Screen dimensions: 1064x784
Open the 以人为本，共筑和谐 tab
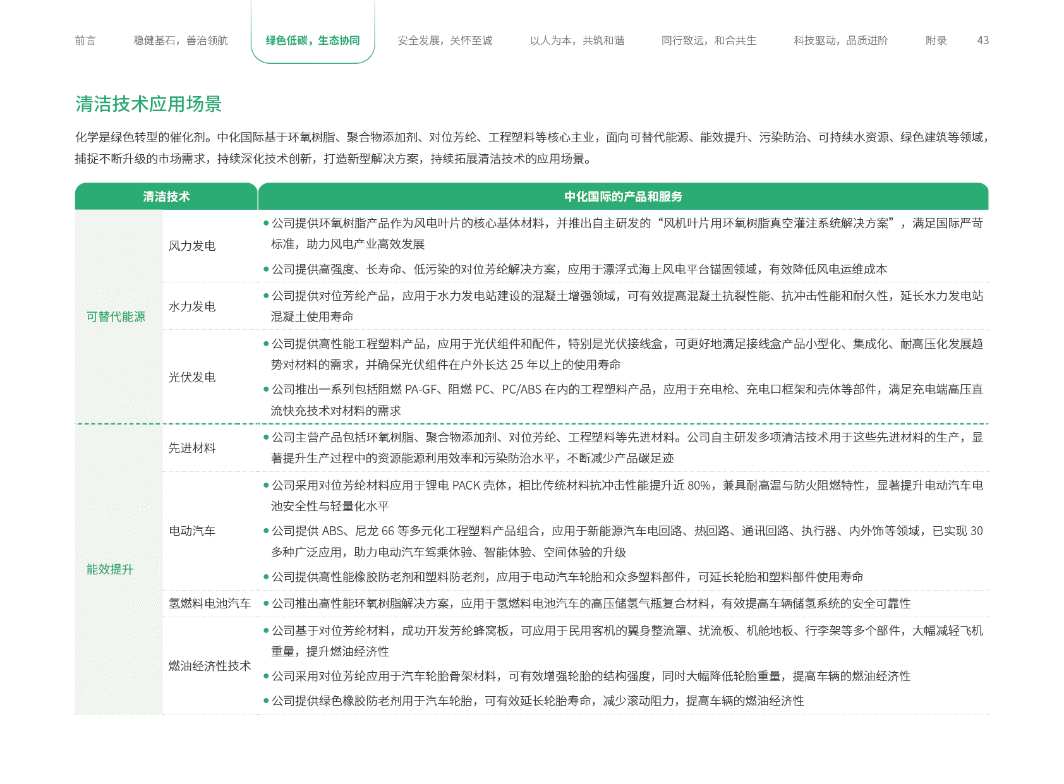tap(577, 40)
